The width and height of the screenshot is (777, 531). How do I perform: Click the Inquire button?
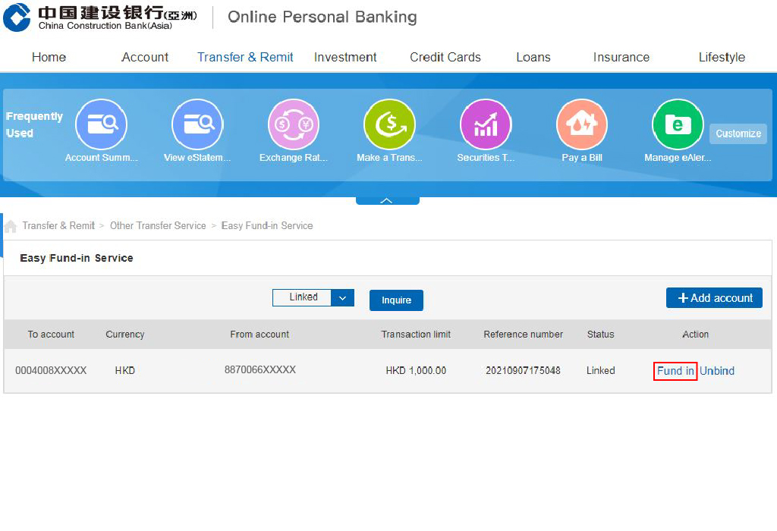[x=396, y=300]
